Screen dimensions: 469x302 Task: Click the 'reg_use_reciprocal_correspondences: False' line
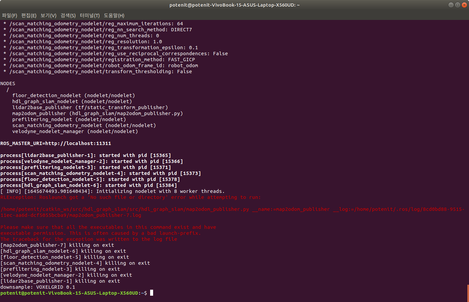coord(116,54)
